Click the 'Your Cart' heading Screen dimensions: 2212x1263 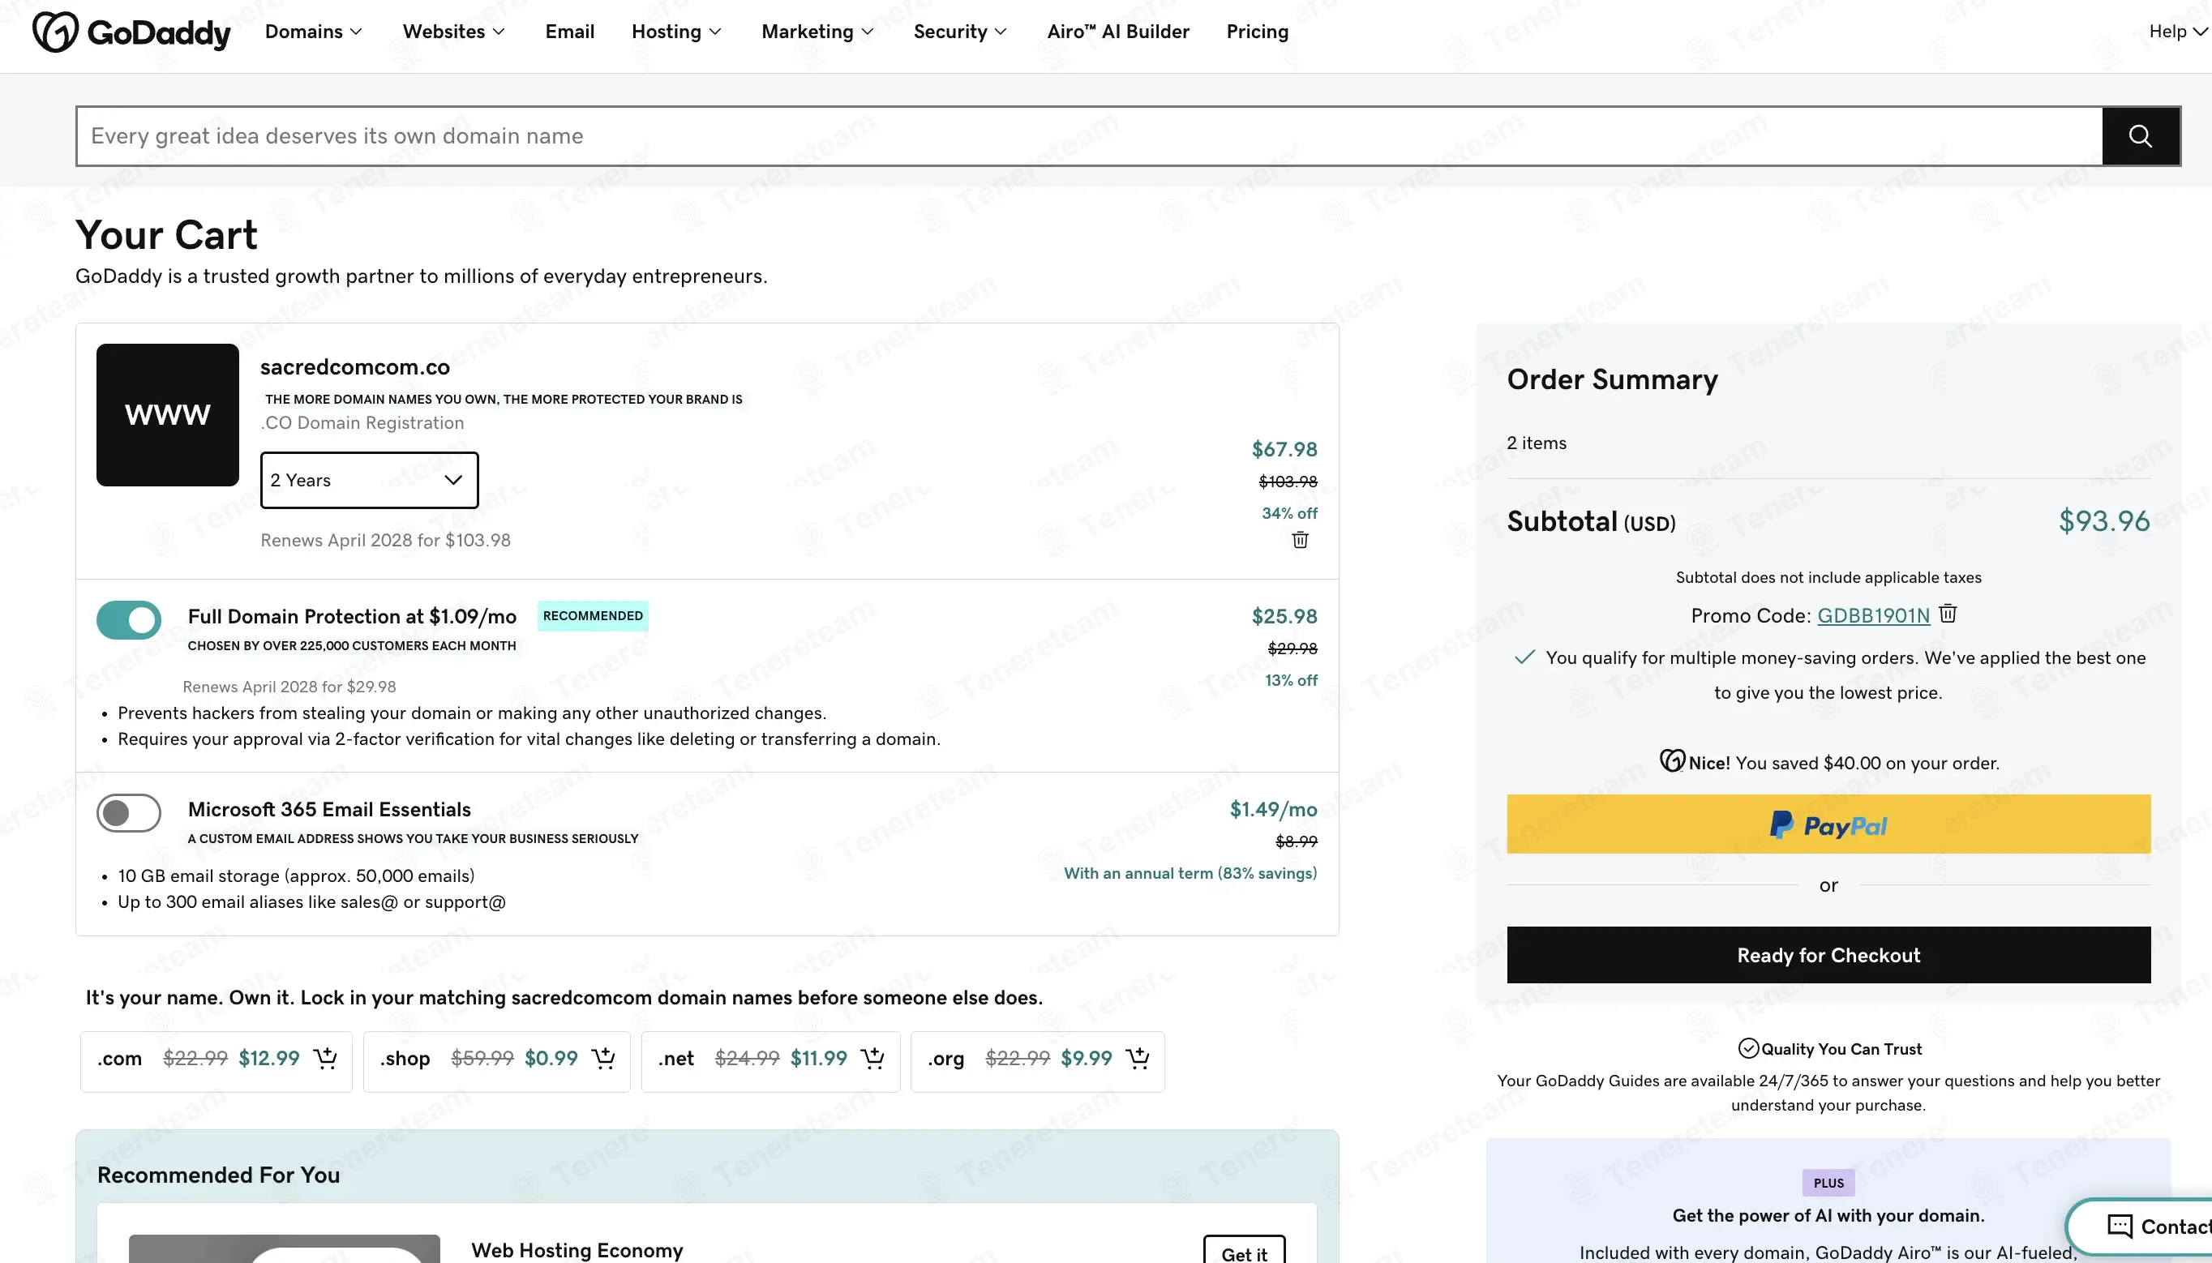pyautogui.click(x=166, y=234)
